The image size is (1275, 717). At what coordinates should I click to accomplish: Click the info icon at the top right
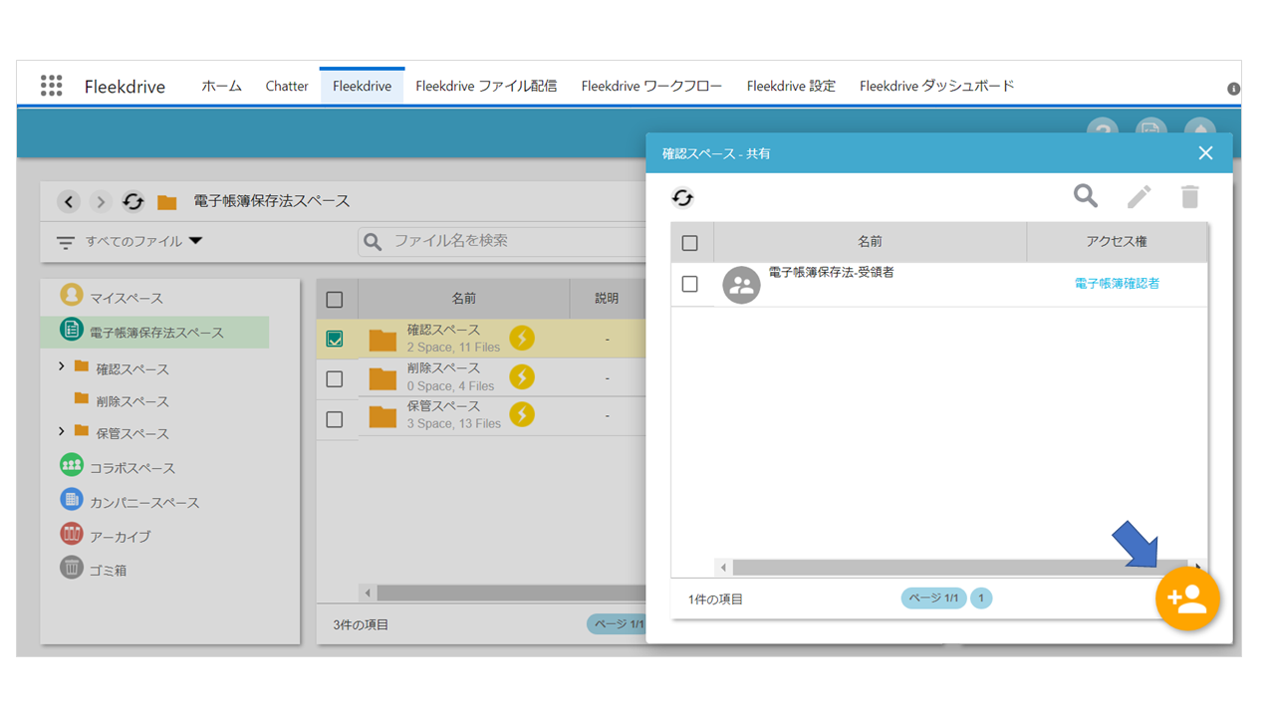(x=1233, y=89)
